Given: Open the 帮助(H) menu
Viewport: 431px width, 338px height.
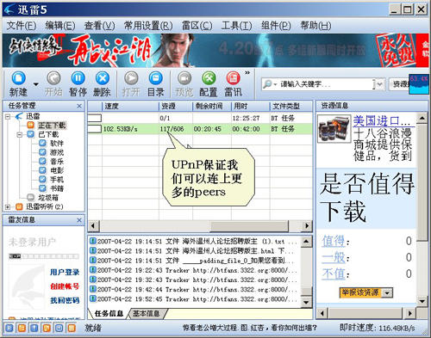Looking at the screenshot, I should point(315,26).
